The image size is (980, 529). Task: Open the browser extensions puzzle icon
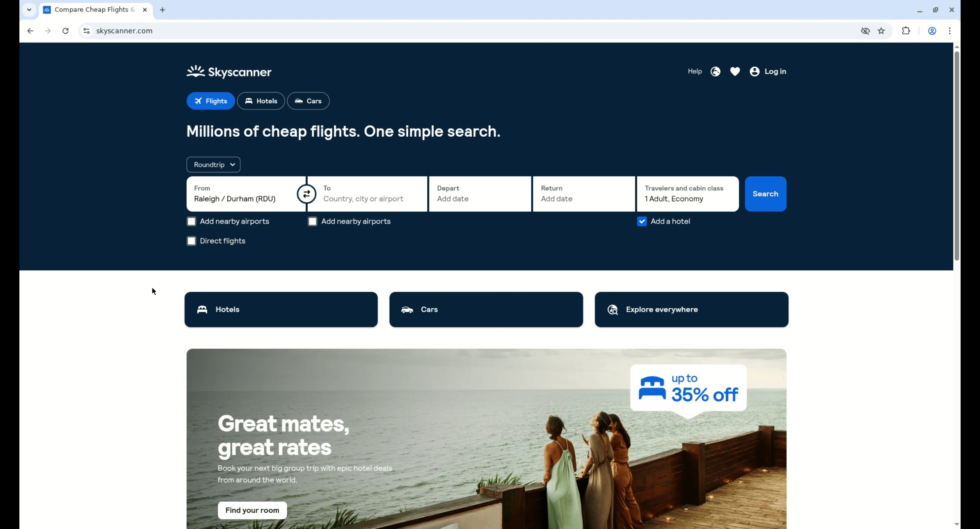tap(906, 31)
